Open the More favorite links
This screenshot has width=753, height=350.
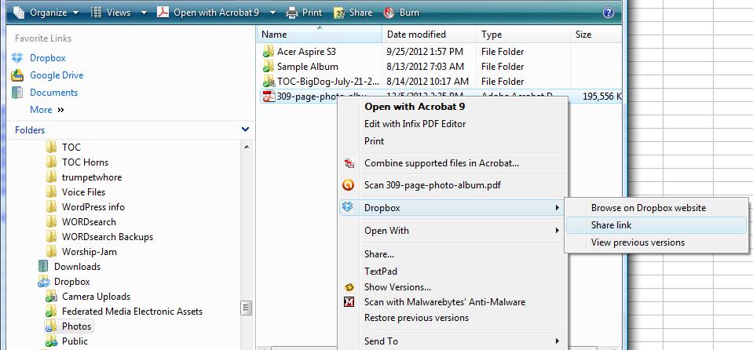tap(46, 110)
